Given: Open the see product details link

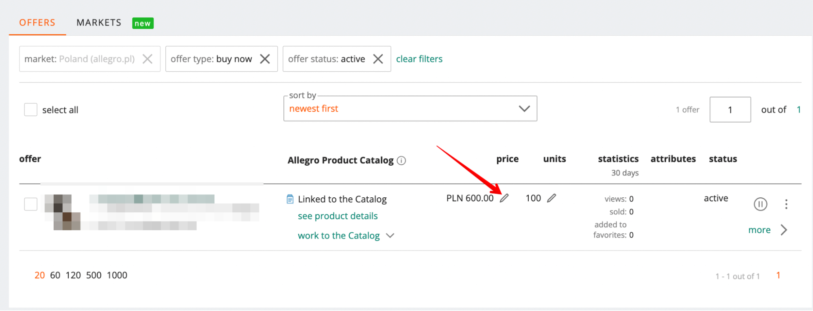Looking at the screenshot, I should tap(338, 216).
